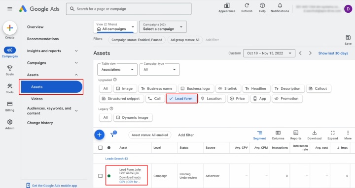Select the Callout asset filter chip
The width and height of the screenshot is (355, 188).
click(319, 88)
